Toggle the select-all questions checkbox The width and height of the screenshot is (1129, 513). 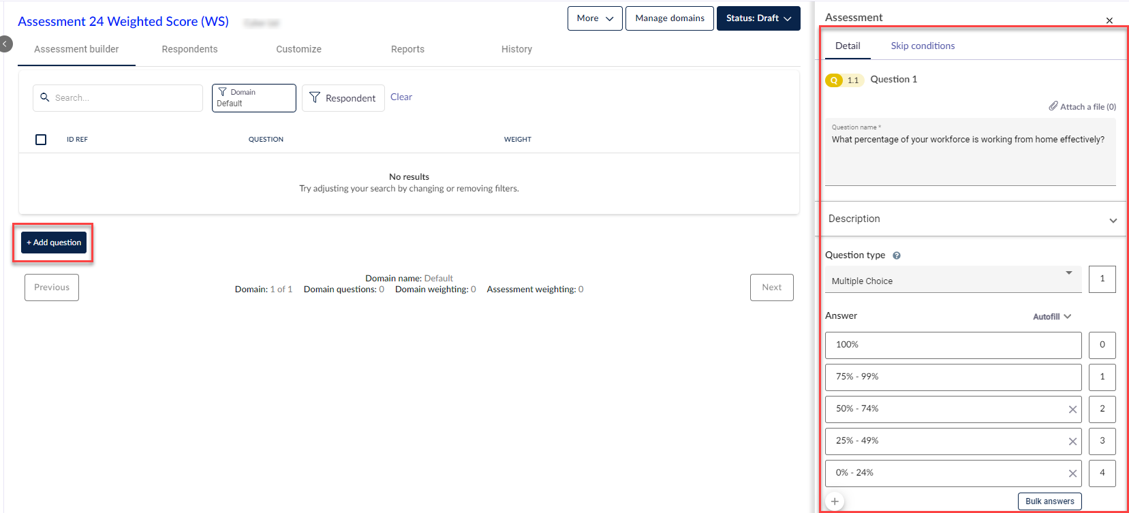(x=41, y=139)
